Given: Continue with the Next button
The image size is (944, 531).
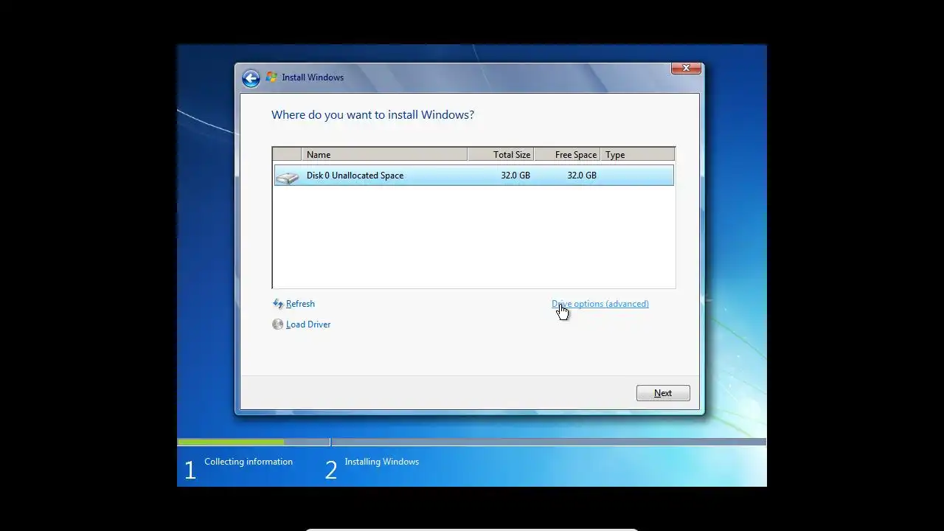Looking at the screenshot, I should tap(663, 393).
